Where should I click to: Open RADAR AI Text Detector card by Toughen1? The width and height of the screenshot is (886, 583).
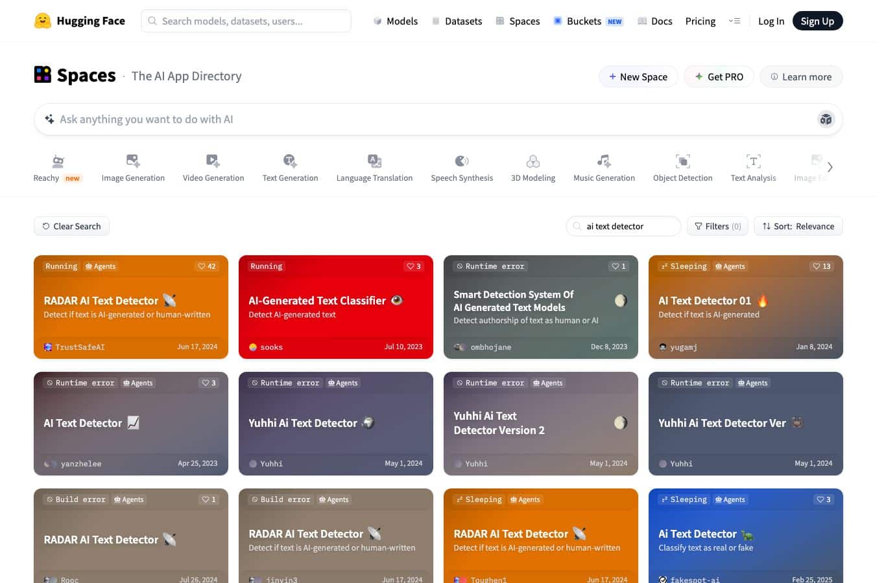click(541, 536)
